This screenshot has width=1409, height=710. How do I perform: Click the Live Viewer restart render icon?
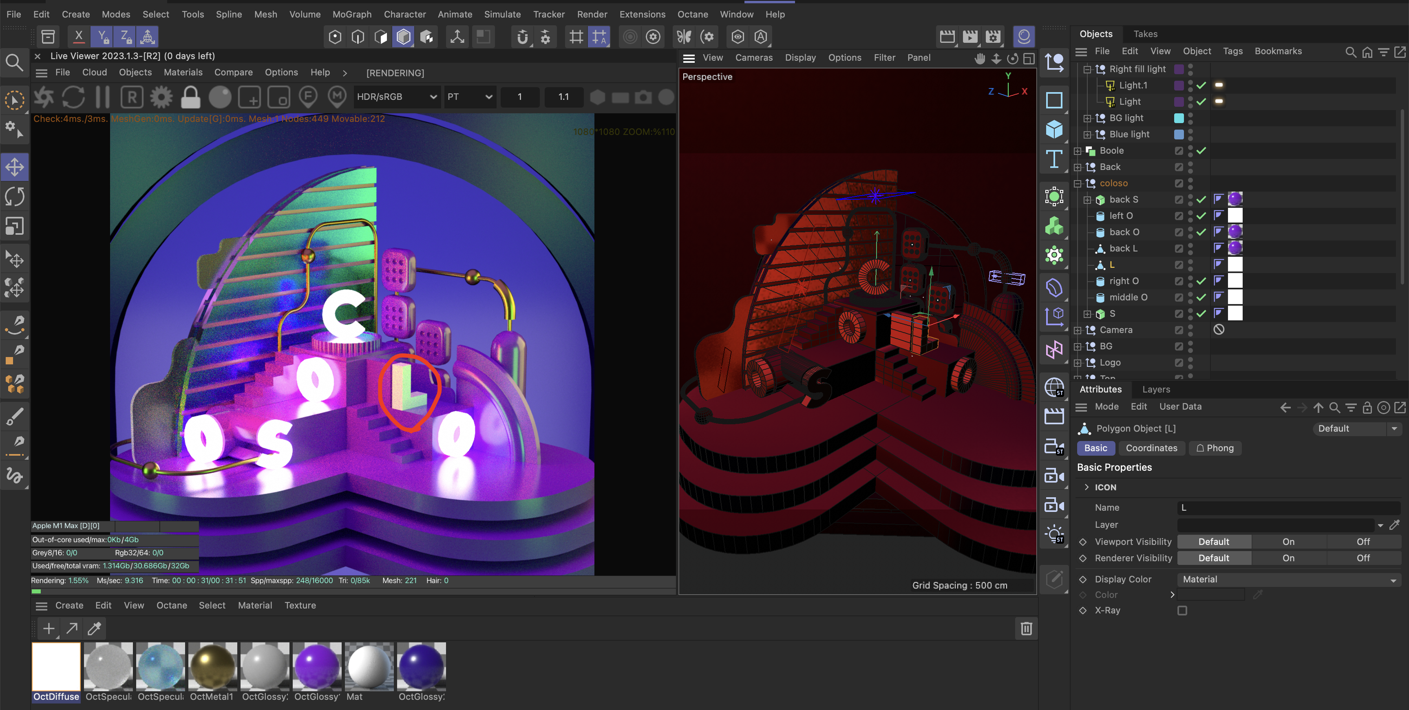tap(73, 97)
